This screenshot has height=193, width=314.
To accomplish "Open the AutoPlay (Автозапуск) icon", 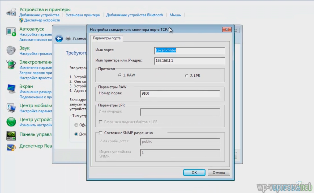I will click(x=11, y=31).
